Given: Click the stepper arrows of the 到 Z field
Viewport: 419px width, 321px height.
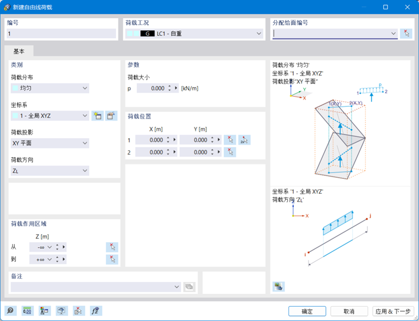Looking at the screenshot, I should point(57,259).
